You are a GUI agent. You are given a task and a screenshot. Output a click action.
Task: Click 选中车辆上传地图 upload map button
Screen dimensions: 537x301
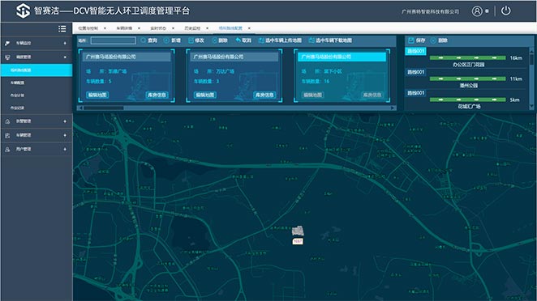point(280,40)
